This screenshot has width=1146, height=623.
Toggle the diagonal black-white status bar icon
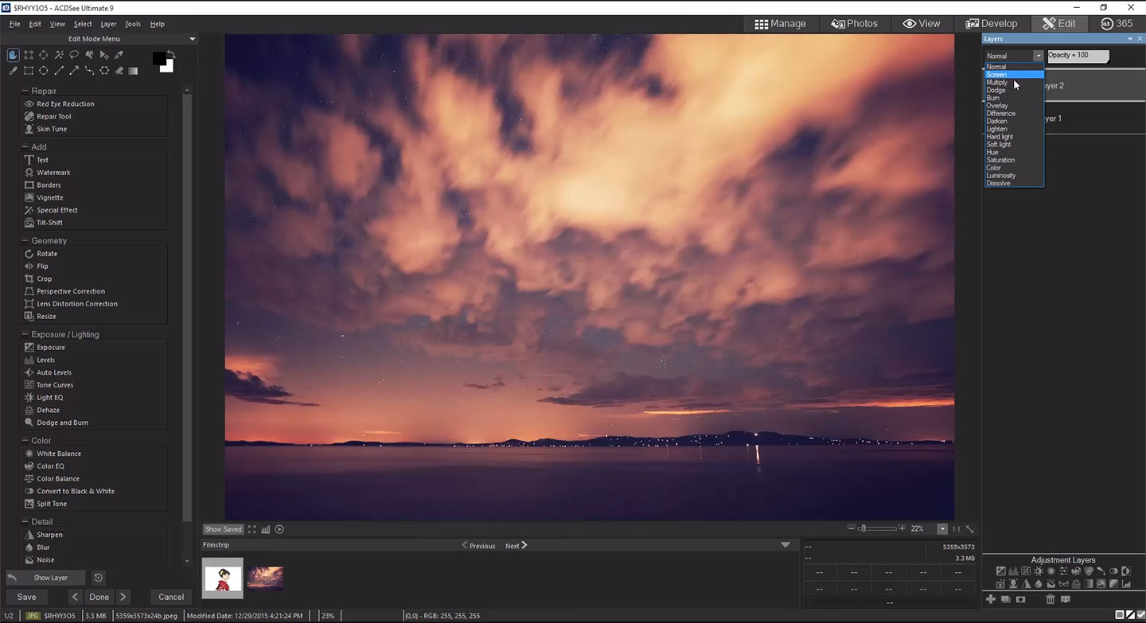click(1130, 615)
